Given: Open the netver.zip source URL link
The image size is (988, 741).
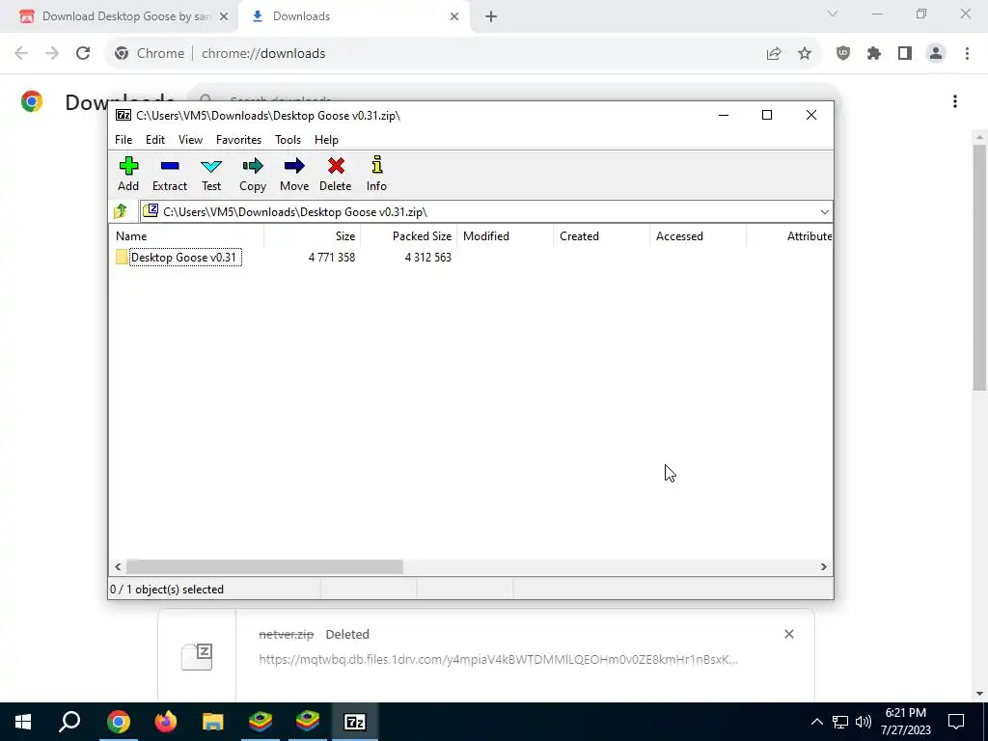Looking at the screenshot, I should tap(499, 660).
